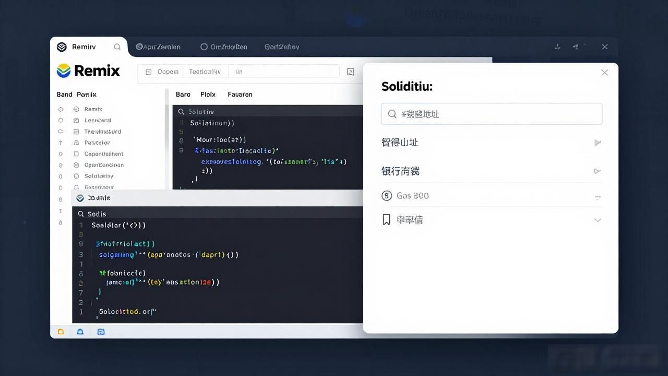This screenshot has height=376, width=668.
Task: Click the square icon beside CopenUeshent
Action: click(x=76, y=154)
